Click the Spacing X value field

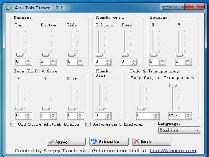[154, 62]
